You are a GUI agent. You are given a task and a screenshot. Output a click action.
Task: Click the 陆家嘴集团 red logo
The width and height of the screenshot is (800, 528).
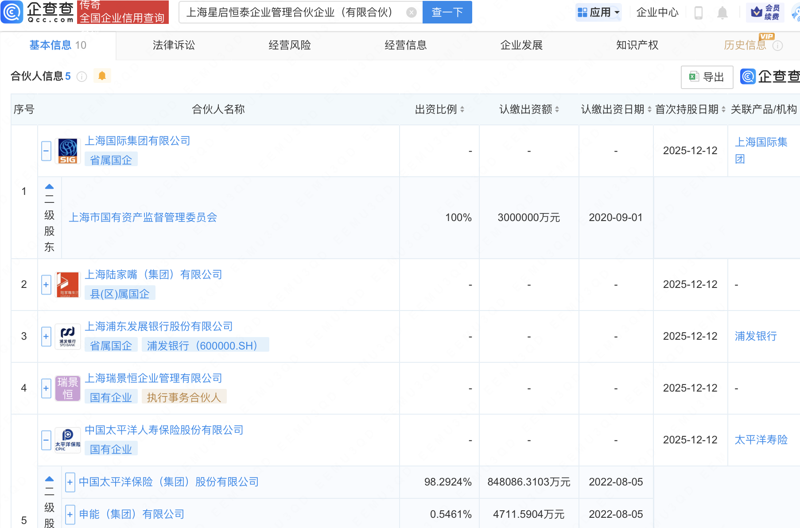68,285
